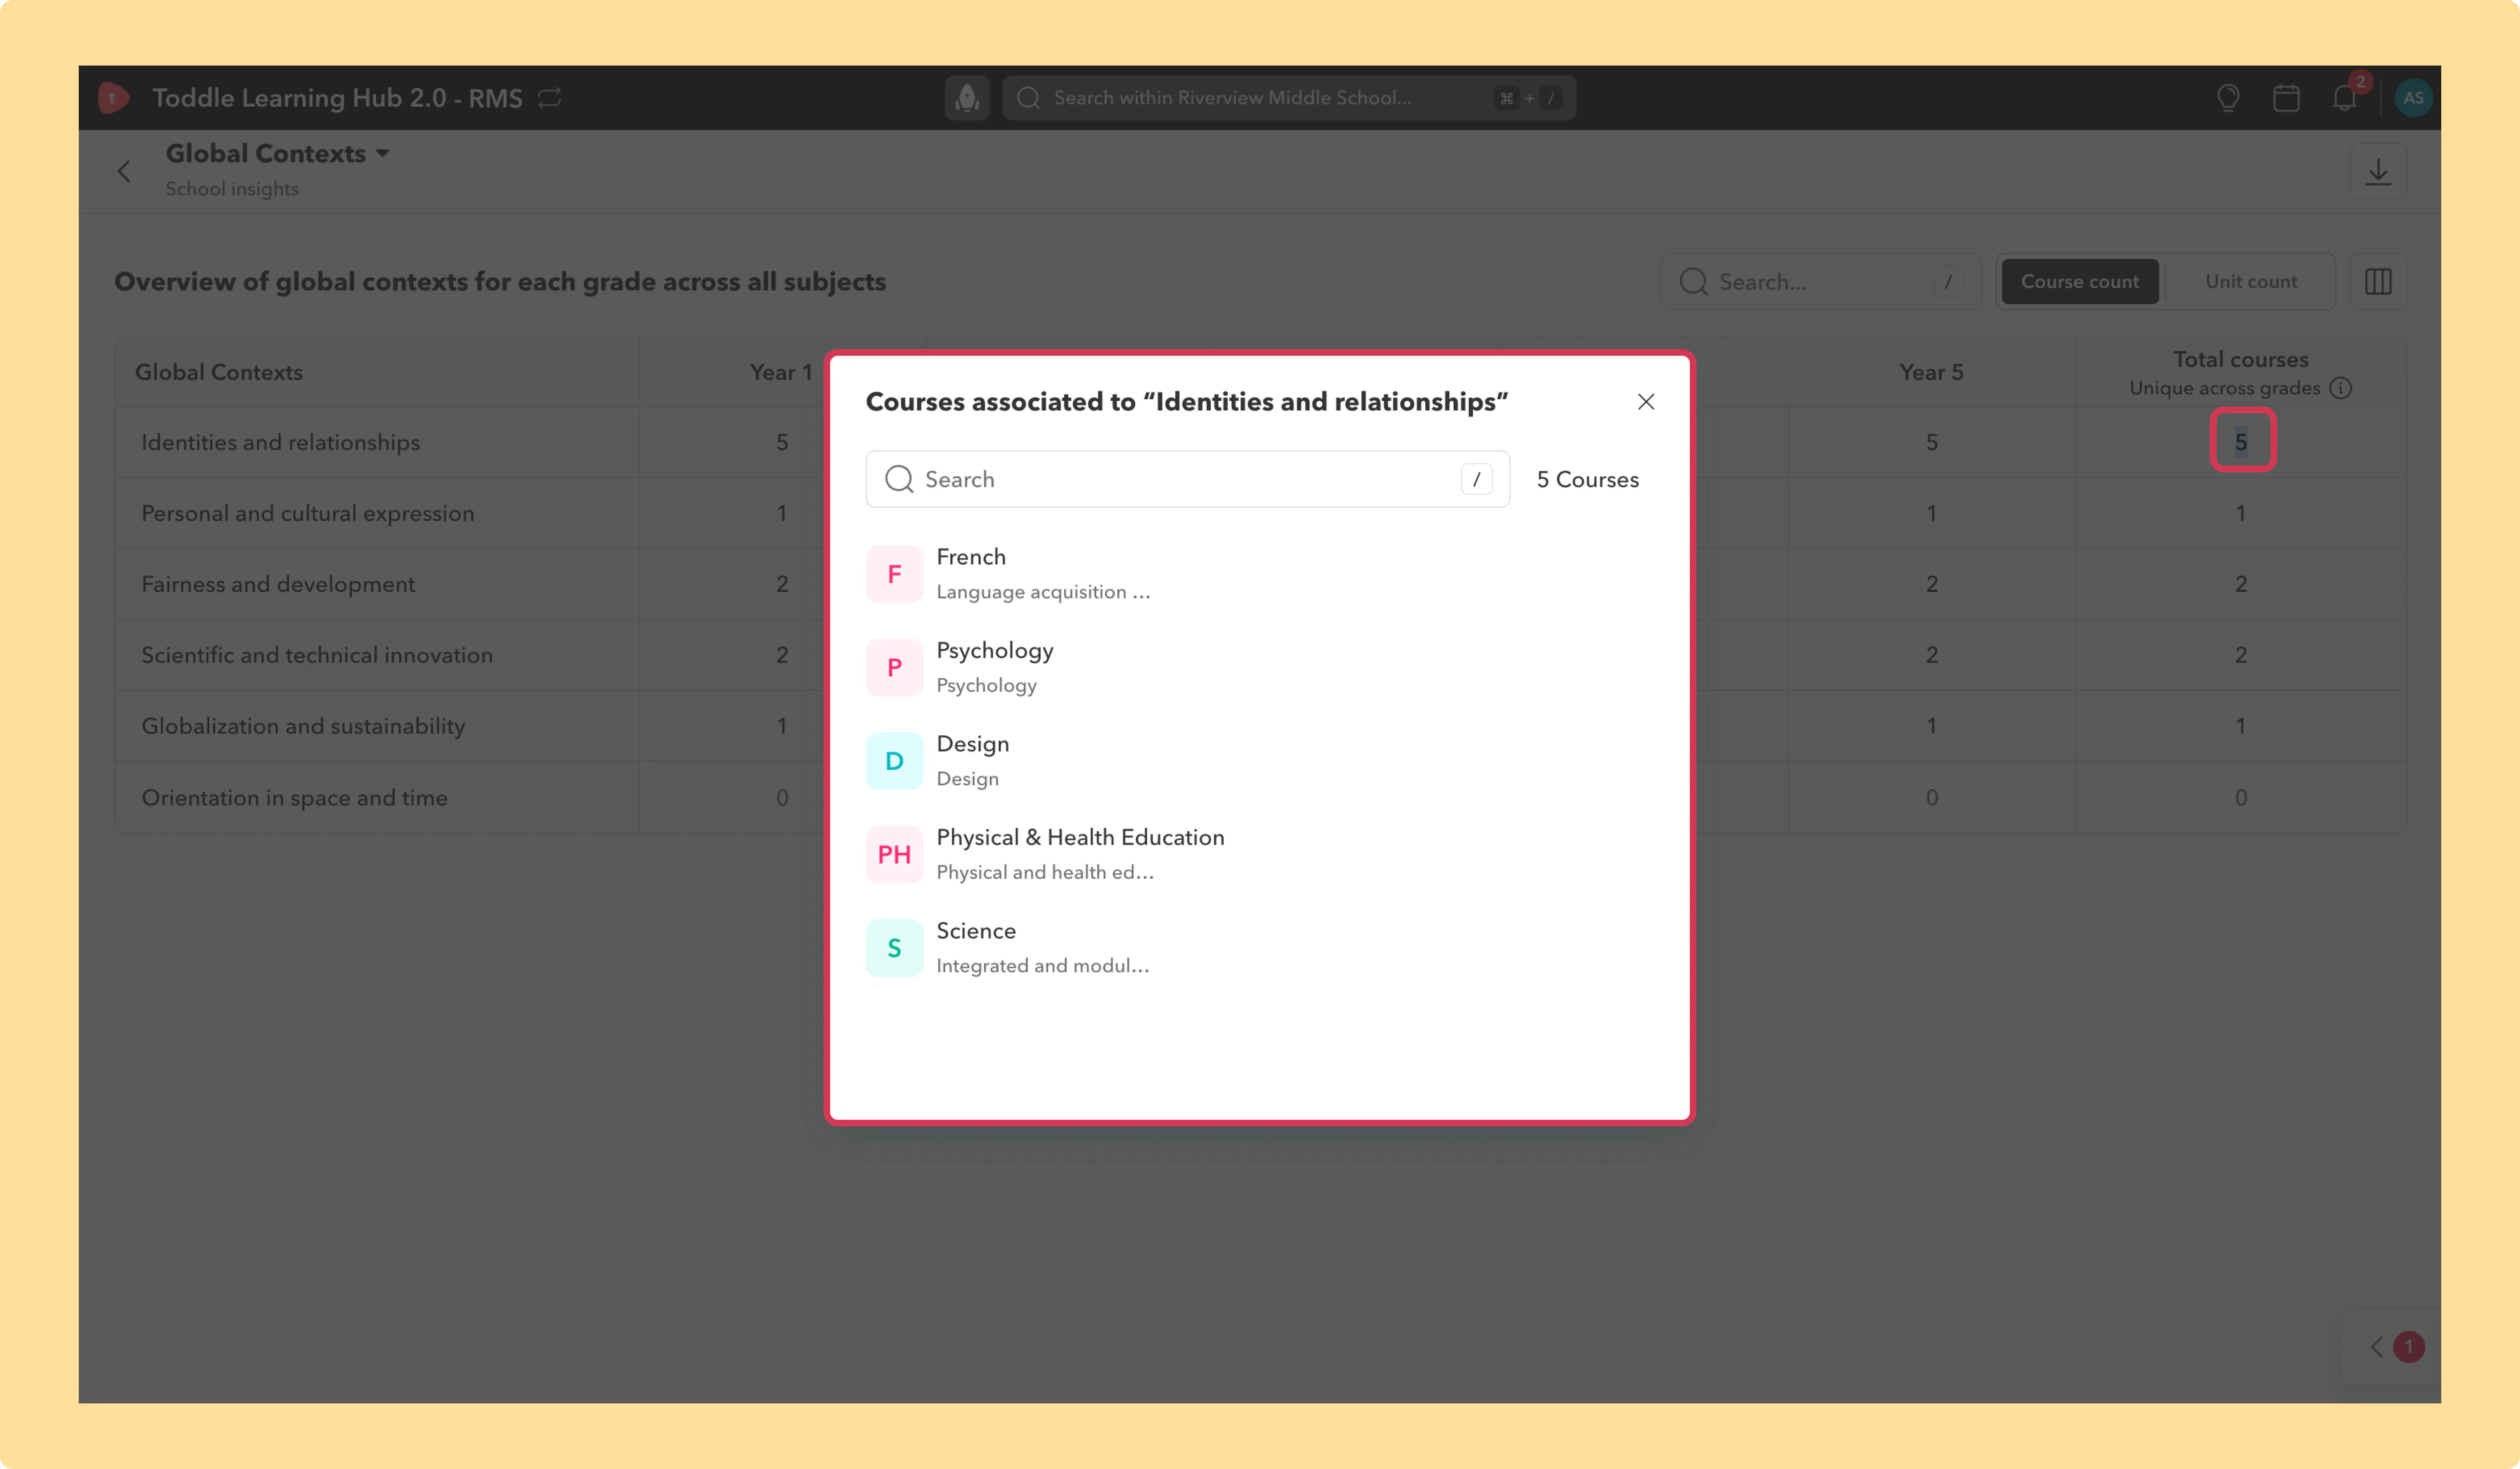The height and width of the screenshot is (1469, 2520).
Task: Open the Science course name
Action: 976,931
